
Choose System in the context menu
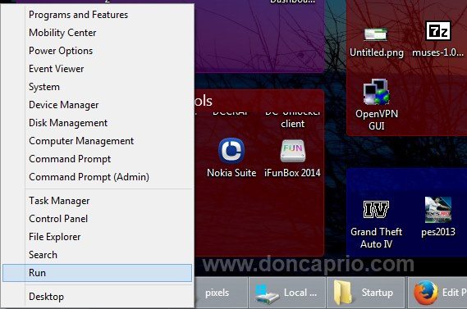[x=98, y=87]
